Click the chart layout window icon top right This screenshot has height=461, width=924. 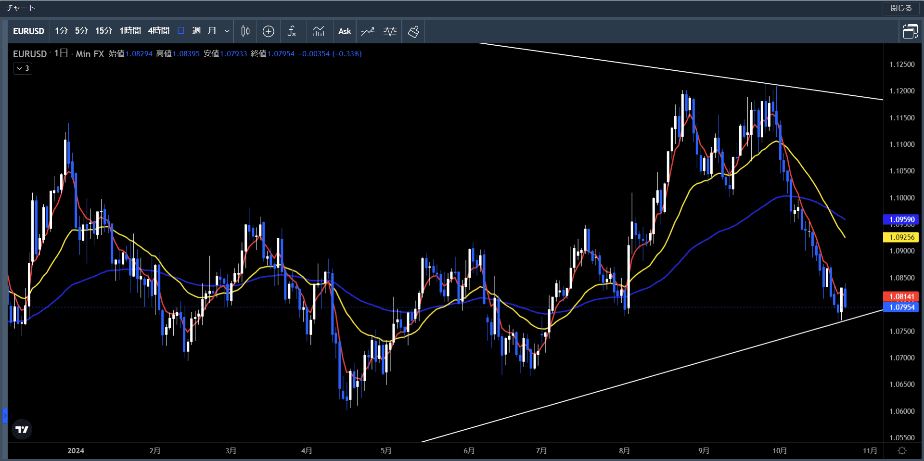coord(910,31)
